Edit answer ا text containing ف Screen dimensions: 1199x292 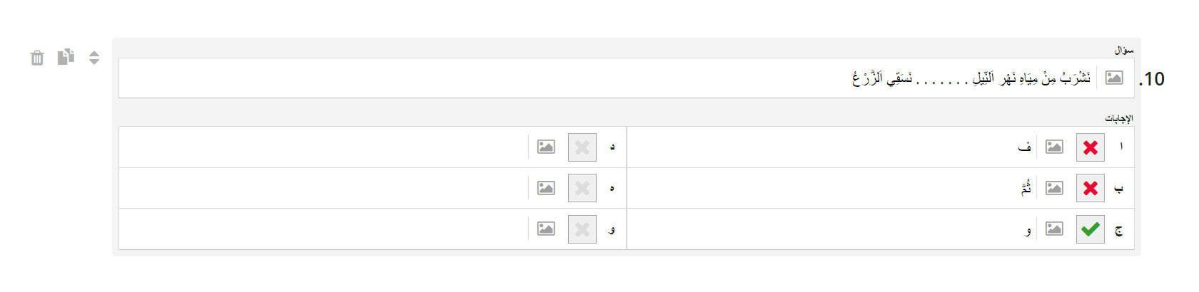click(x=831, y=147)
